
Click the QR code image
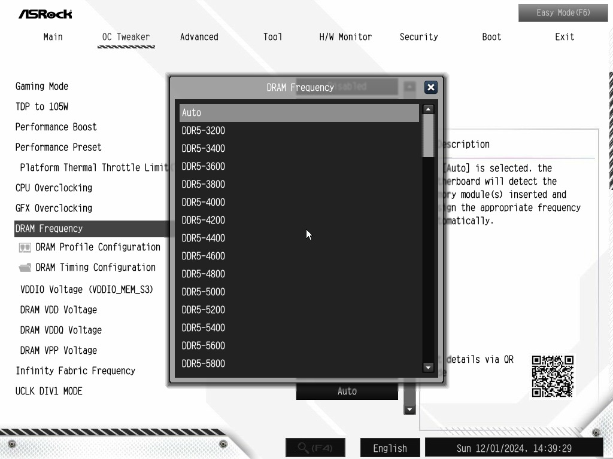click(553, 377)
